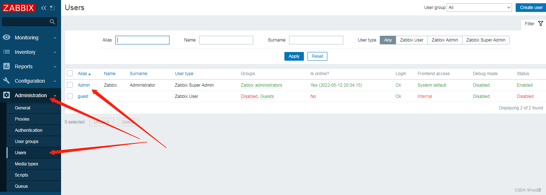This screenshot has width=546, height=195.
Task: Open the Admin user link
Action: click(x=84, y=85)
